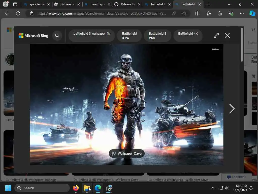Add page to favorites star icon
Image resolution: width=258 pixels, height=194 pixels.
(x=184, y=13)
